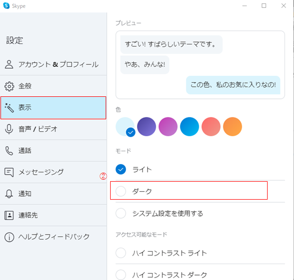Click the bell icon for 通知
The image size is (294, 280).
click(x=9, y=194)
